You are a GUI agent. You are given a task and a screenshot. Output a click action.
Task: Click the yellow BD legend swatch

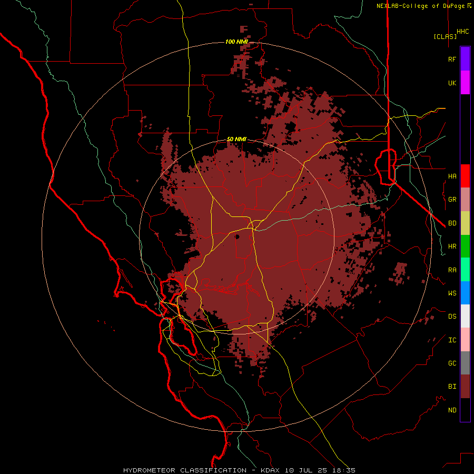465,223
